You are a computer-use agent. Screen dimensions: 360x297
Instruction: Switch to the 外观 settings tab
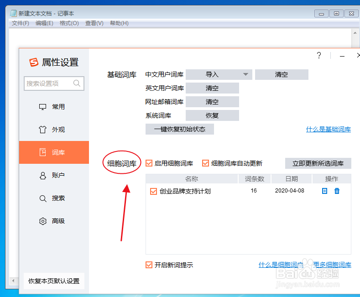54,130
